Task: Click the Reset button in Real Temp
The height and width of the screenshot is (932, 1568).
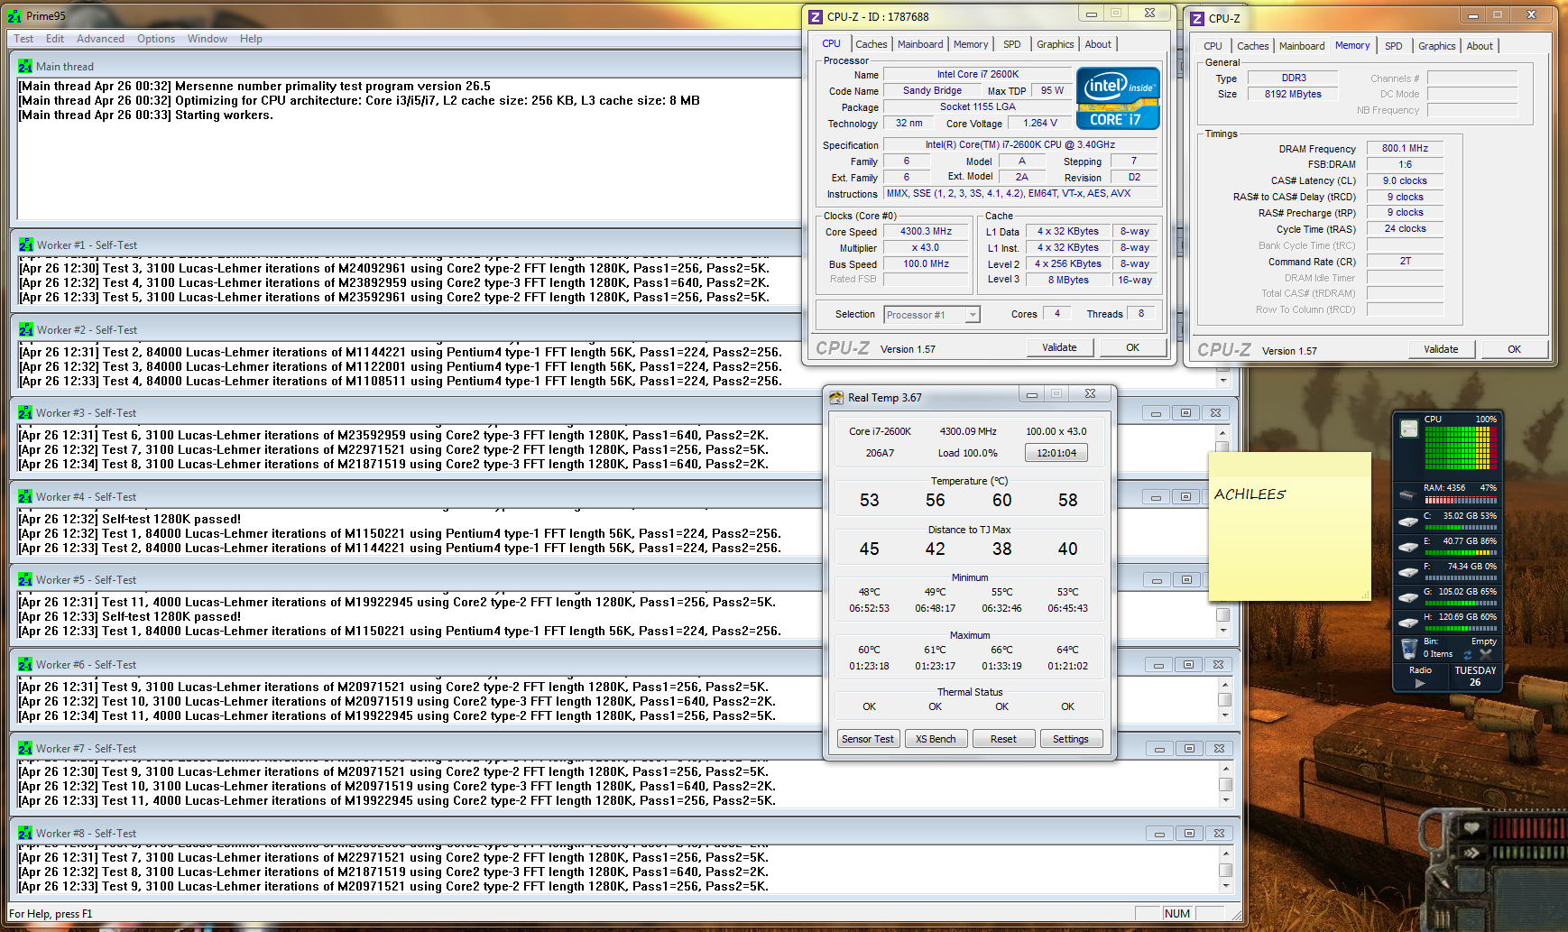Action: pyautogui.click(x=1003, y=739)
